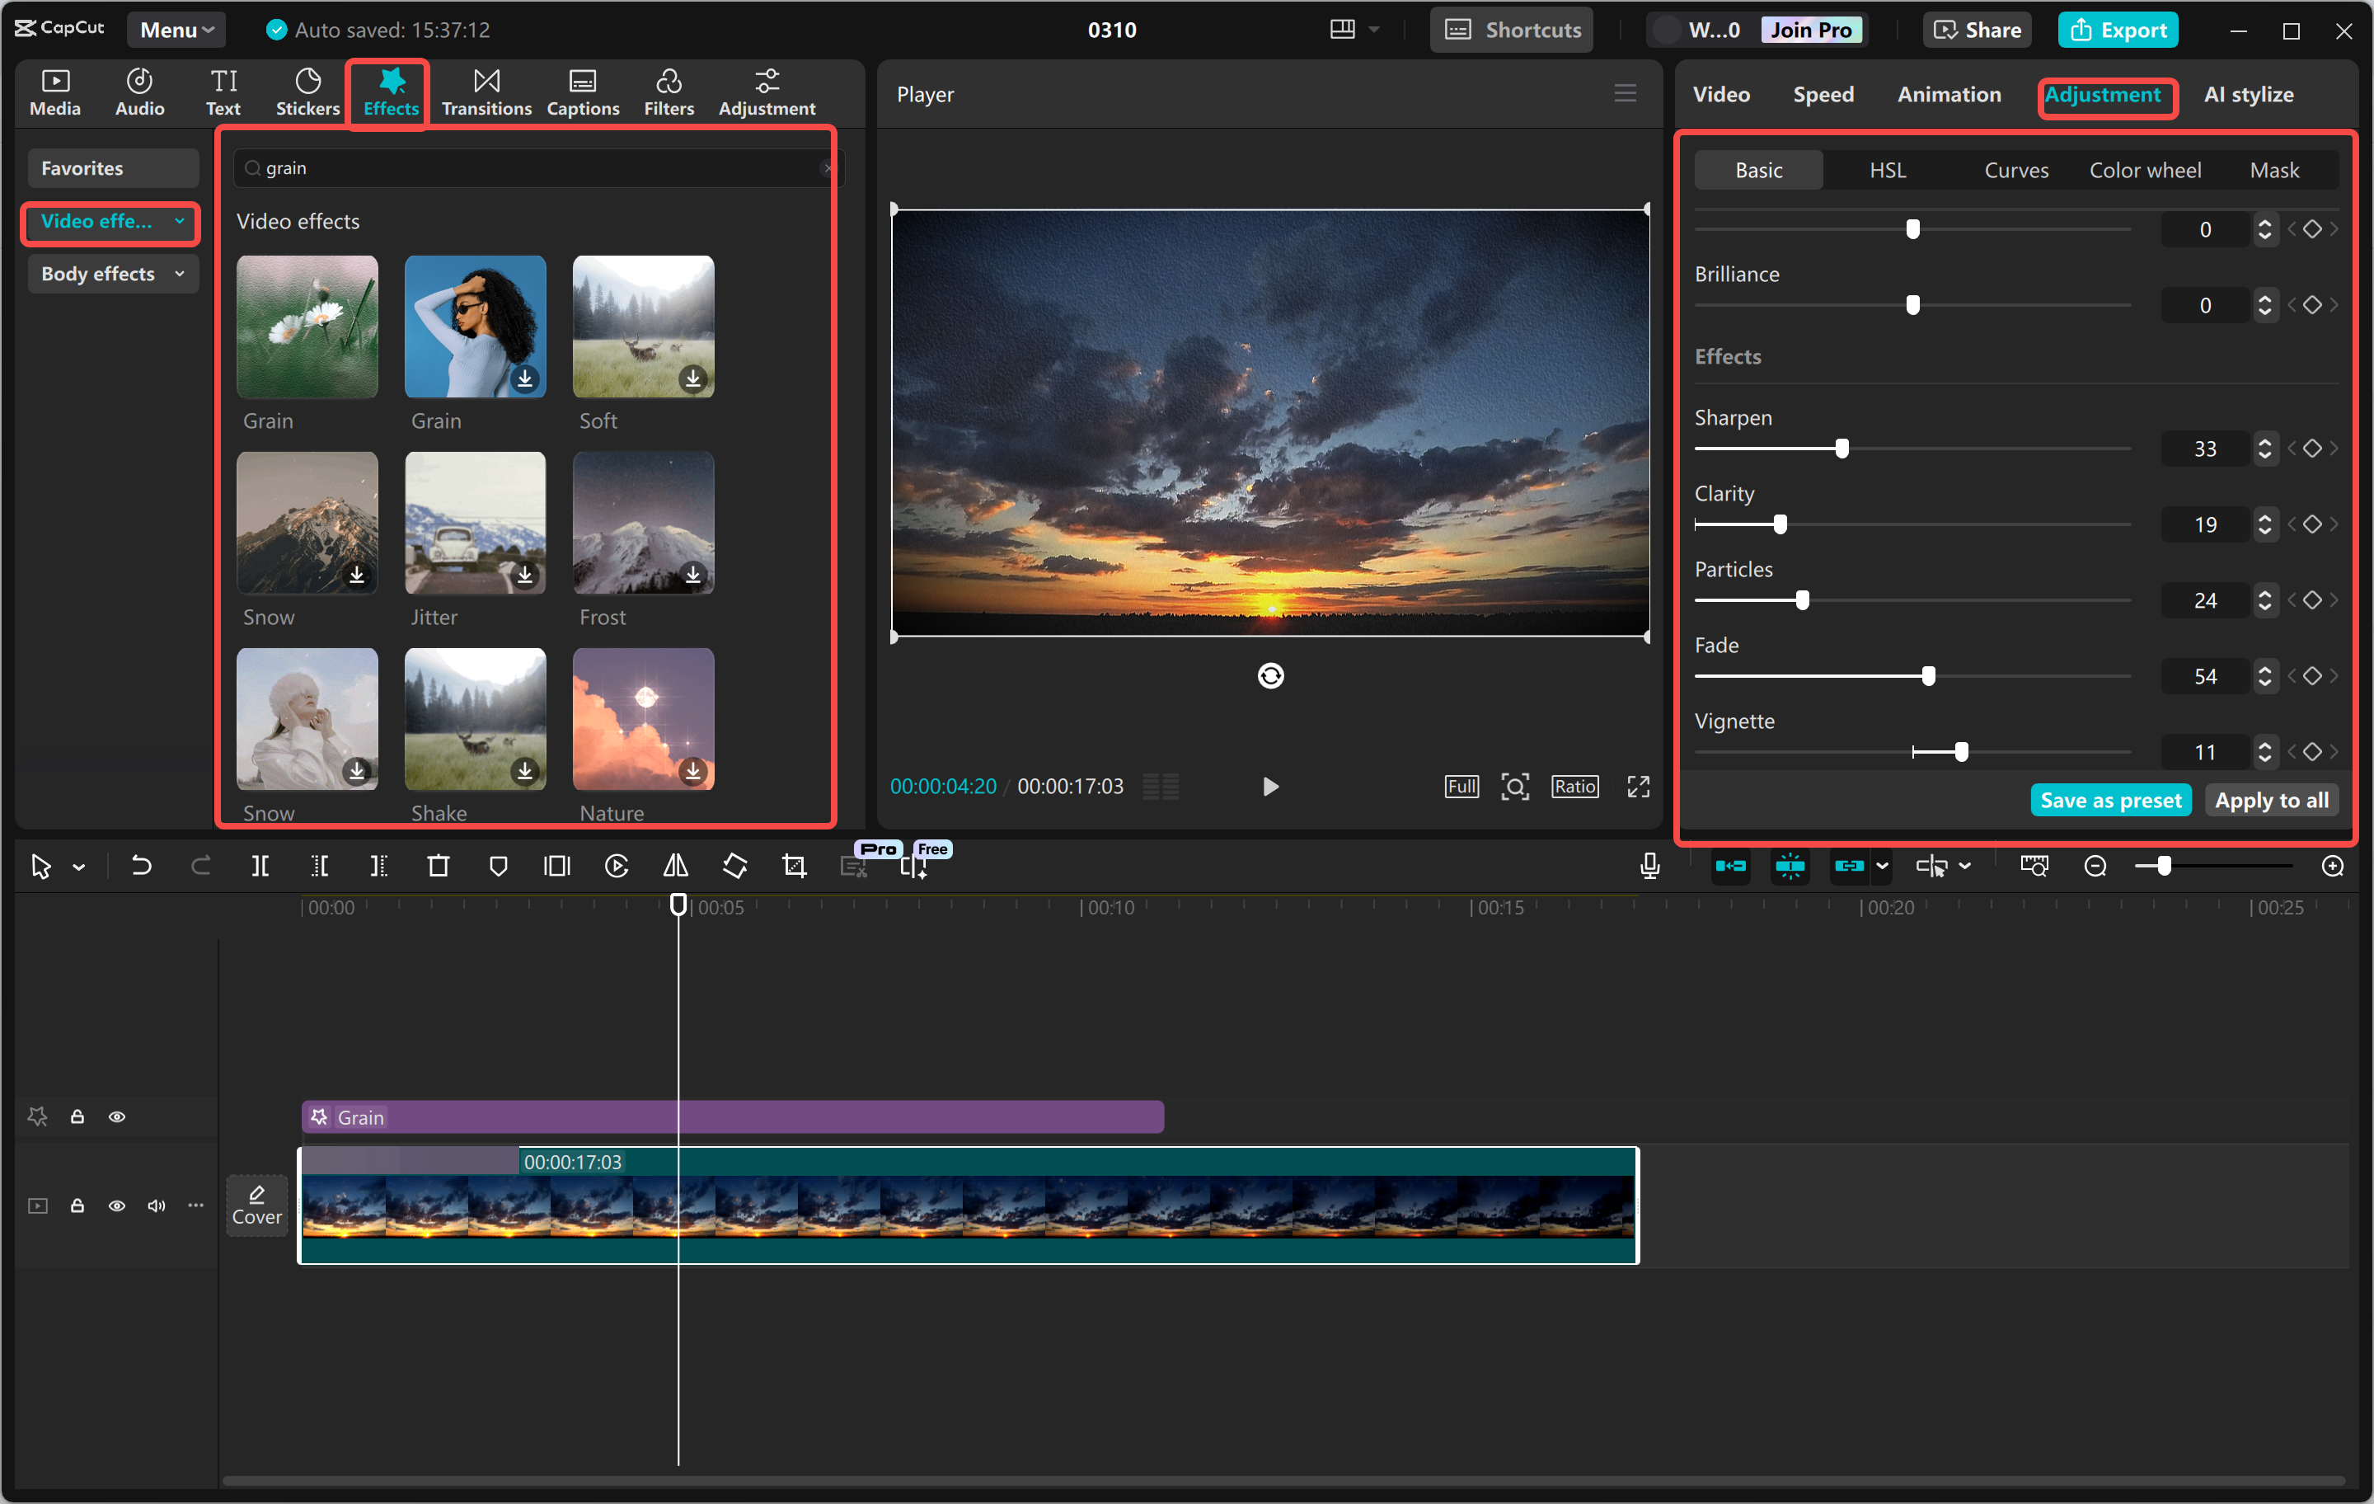Split the clip at the playhead

coord(261,866)
